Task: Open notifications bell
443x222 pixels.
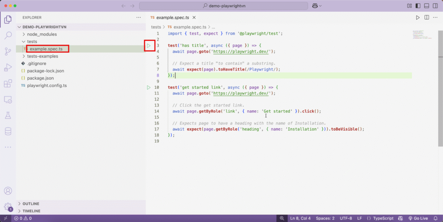Action: tap(436, 219)
